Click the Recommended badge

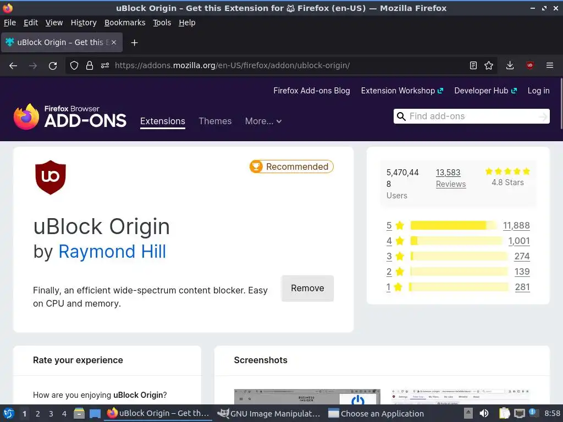pos(291,166)
